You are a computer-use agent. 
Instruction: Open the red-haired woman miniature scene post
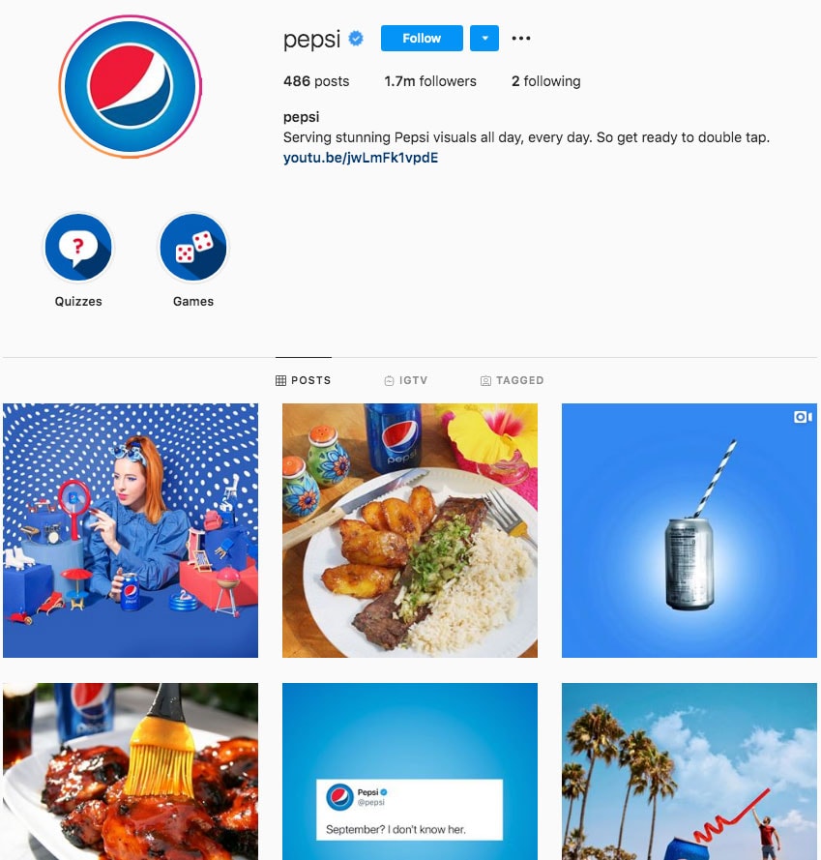click(131, 530)
